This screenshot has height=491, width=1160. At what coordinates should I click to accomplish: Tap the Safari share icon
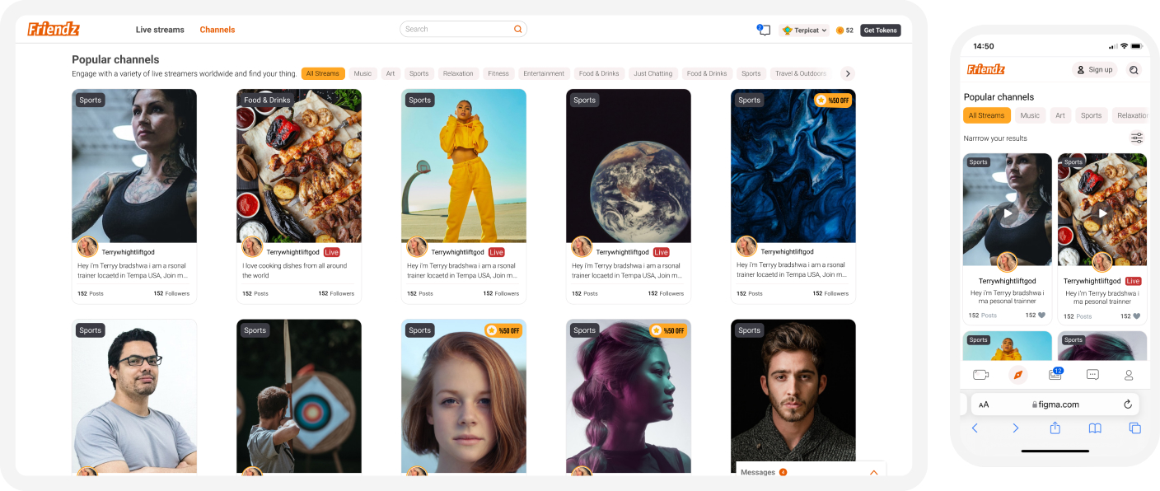click(x=1055, y=428)
